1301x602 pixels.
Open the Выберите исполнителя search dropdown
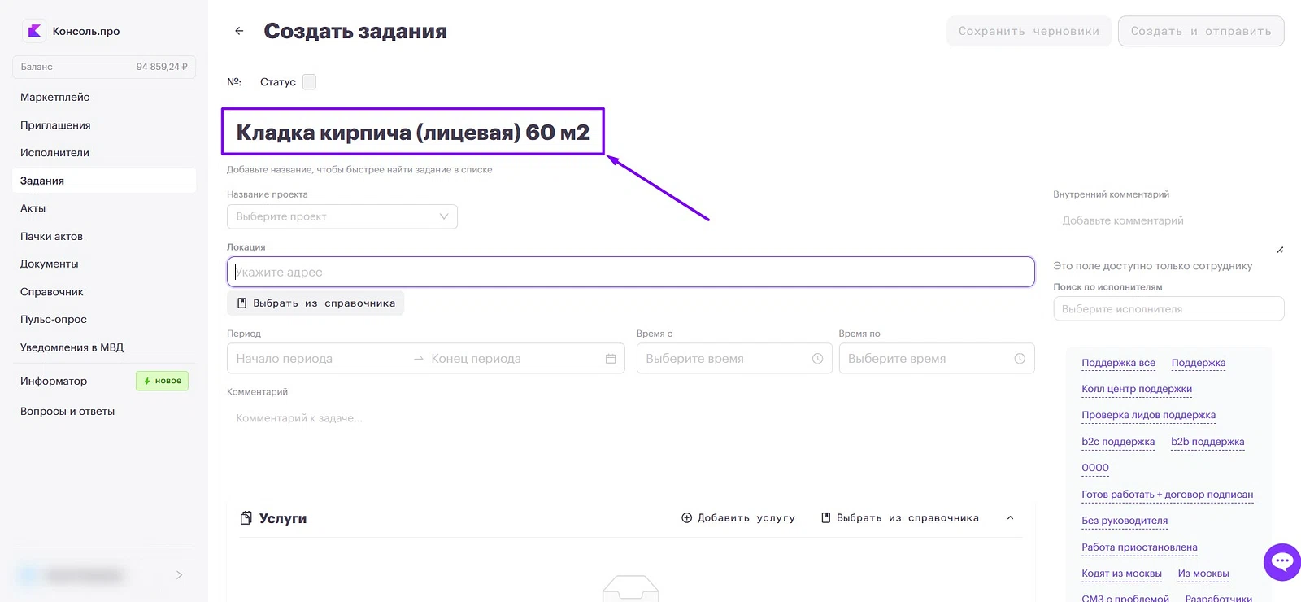coord(1168,309)
